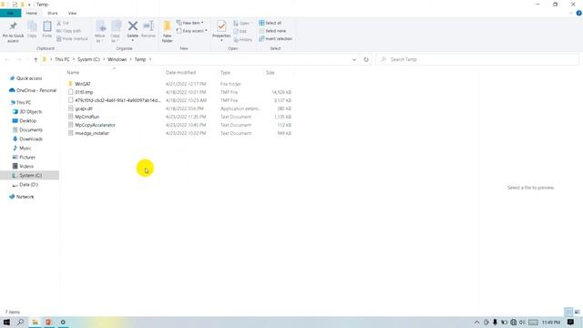Switch to the View ribbon tab
Screen dimensions: 583x328
(72, 13)
